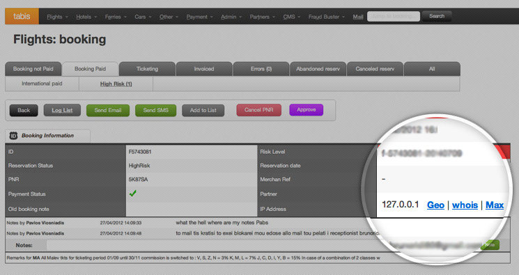Open the Errors (0) tab
The image size is (519, 275).
click(261, 69)
